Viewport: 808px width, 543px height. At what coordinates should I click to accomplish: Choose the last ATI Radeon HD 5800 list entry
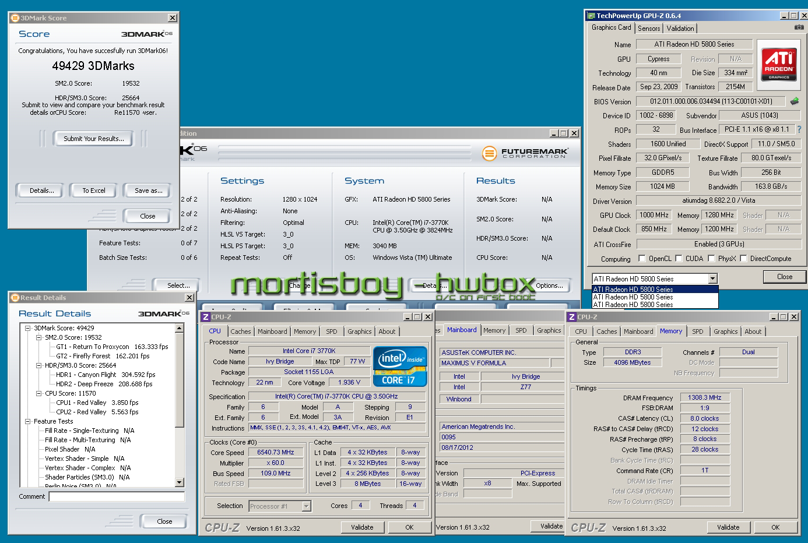click(x=655, y=305)
